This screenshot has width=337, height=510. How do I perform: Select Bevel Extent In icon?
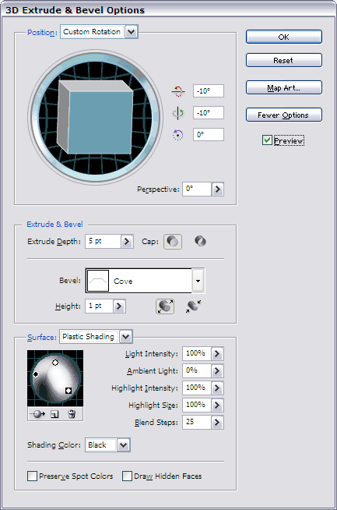click(x=194, y=306)
